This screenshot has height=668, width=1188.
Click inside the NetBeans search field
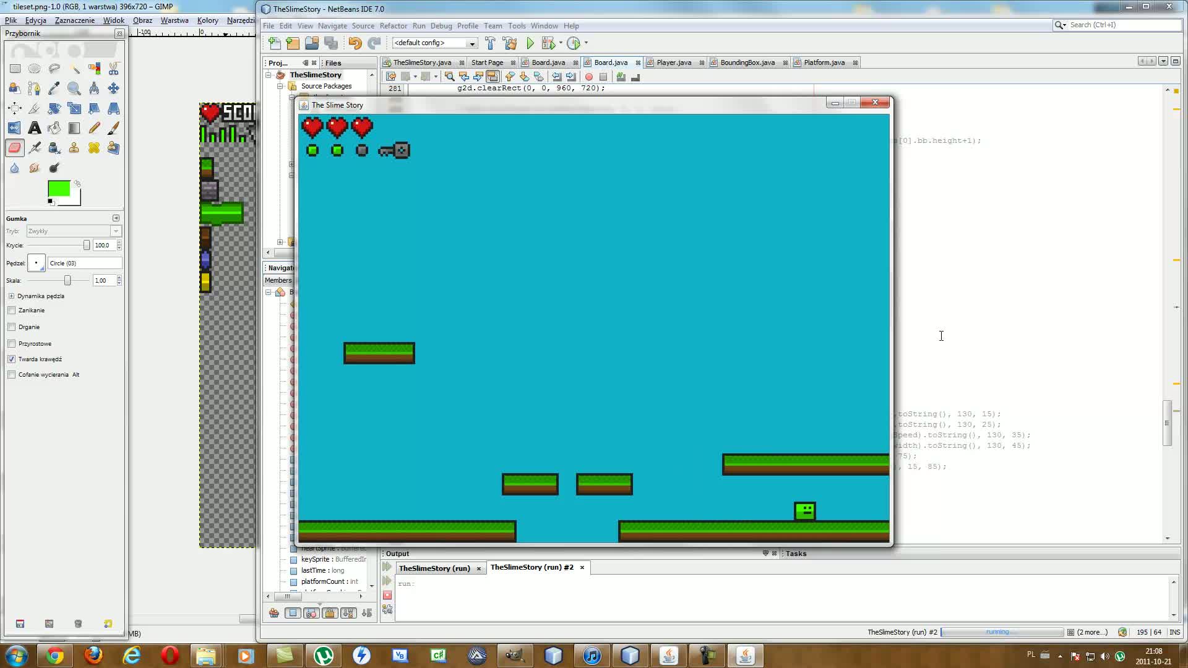pos(1114,25)
